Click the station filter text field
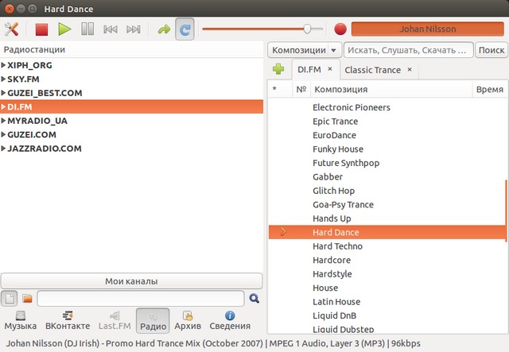 click(141, 298)
